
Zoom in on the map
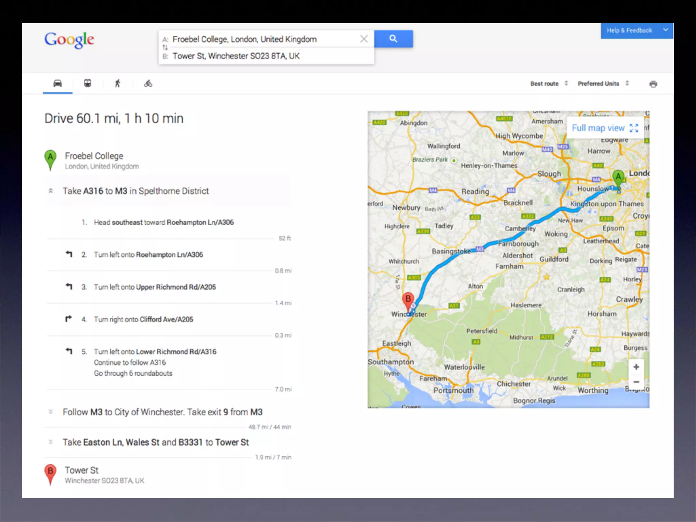click(636, 367)
